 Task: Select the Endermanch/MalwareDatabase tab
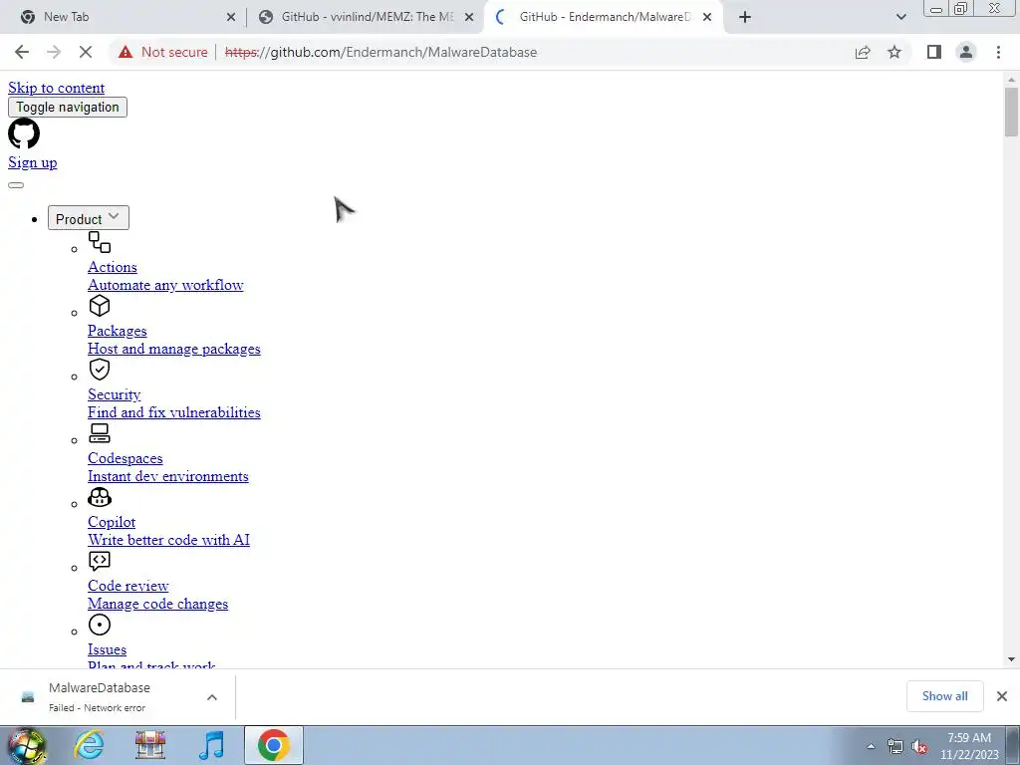[605, 17]
